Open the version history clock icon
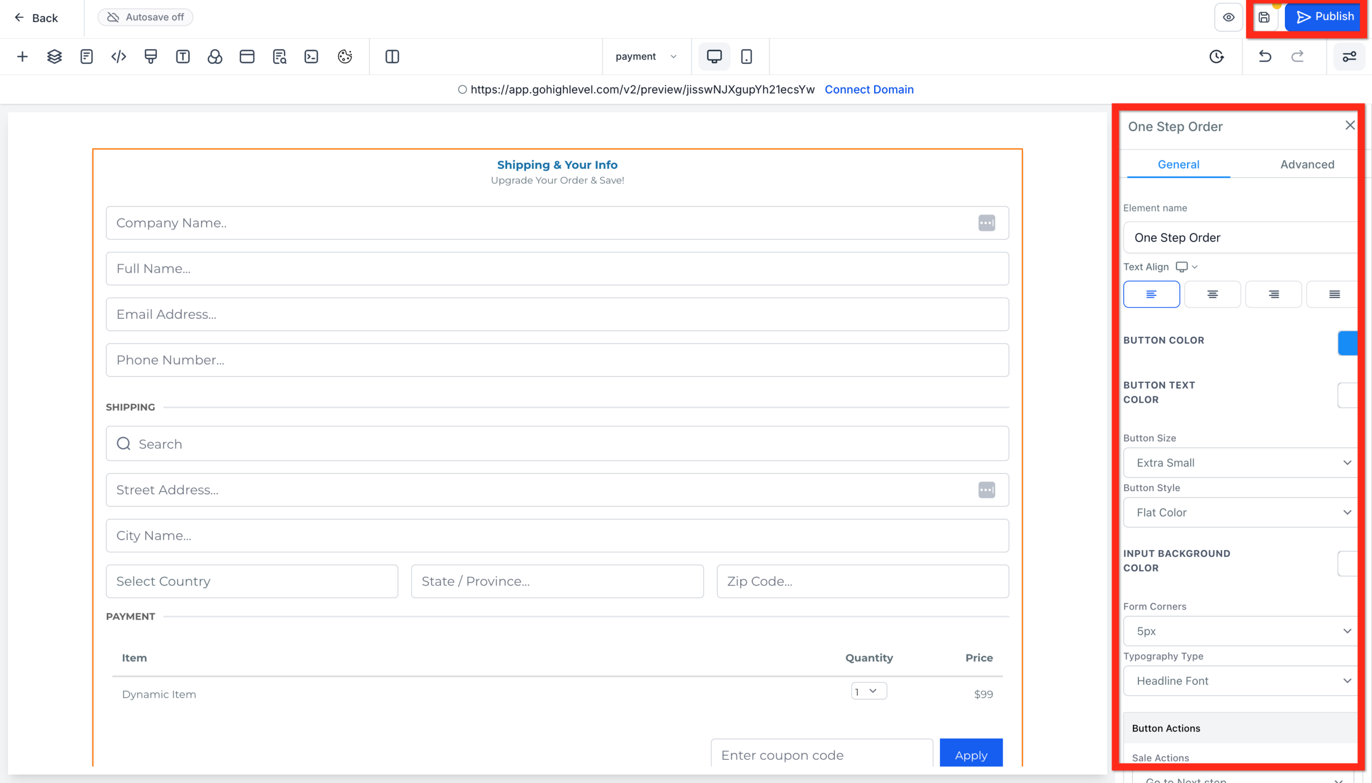Viewport: 1372px width, 783px height. [1217, 56]
